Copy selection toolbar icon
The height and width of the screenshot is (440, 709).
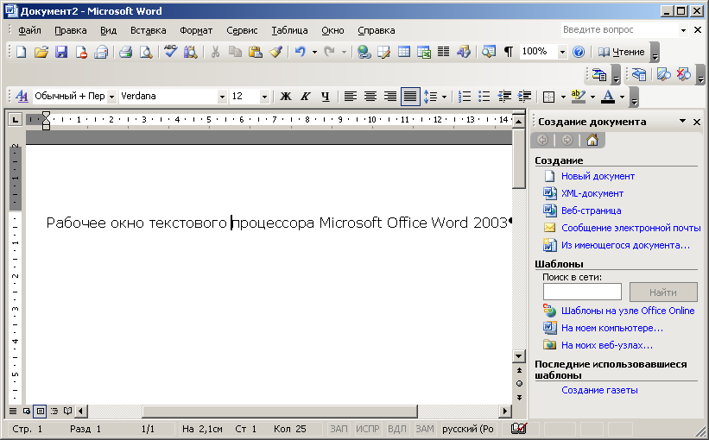click(235, 52)
